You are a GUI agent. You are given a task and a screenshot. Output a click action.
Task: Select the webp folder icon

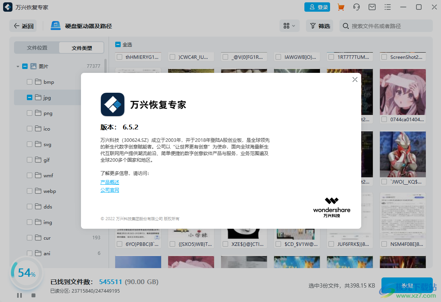(x=38, y=191)
